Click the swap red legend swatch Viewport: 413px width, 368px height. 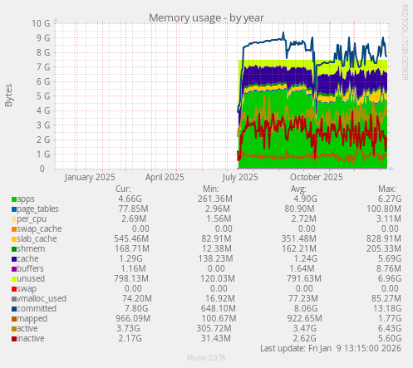pyautogui.click(x=14, y=289)
